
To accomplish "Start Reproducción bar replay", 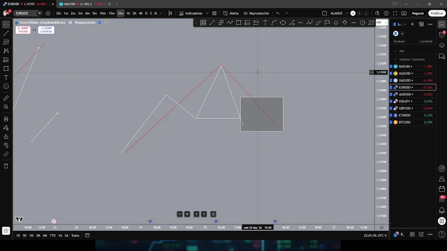I will pos(256,13).
